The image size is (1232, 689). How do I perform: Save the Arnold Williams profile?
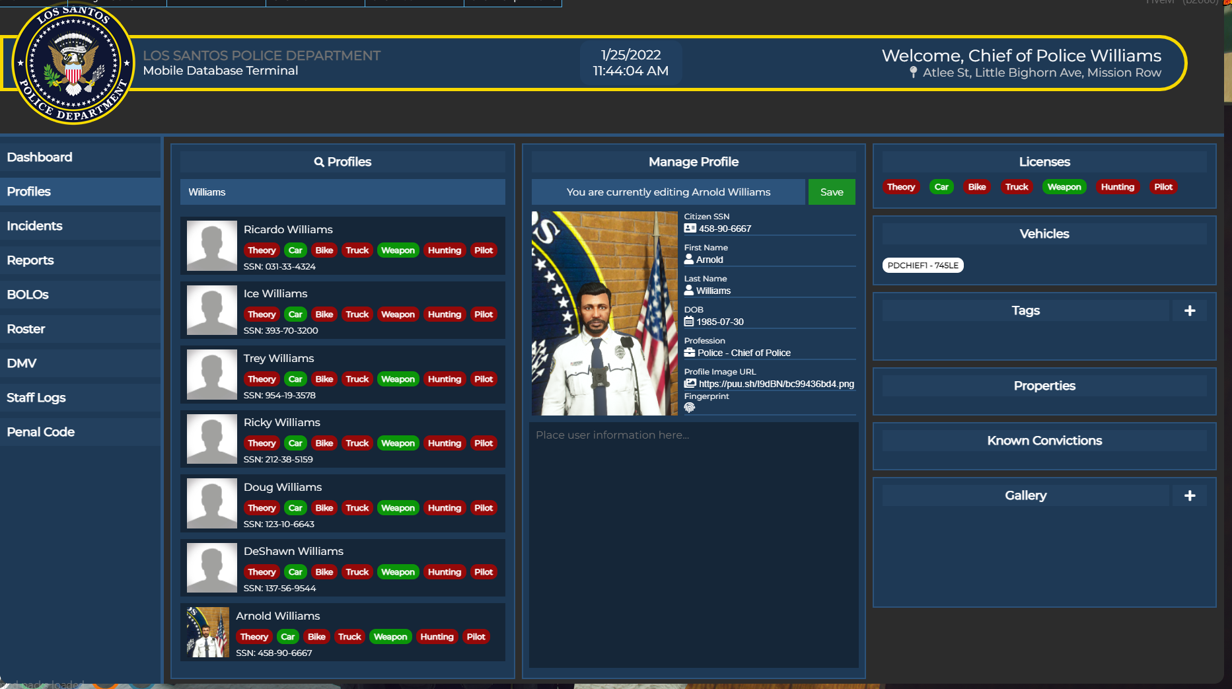pyautogui.click(x=832, y=192)
